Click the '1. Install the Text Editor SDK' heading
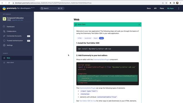The width and height of the screenshot is (183, 103). click(x=88, y=43)
